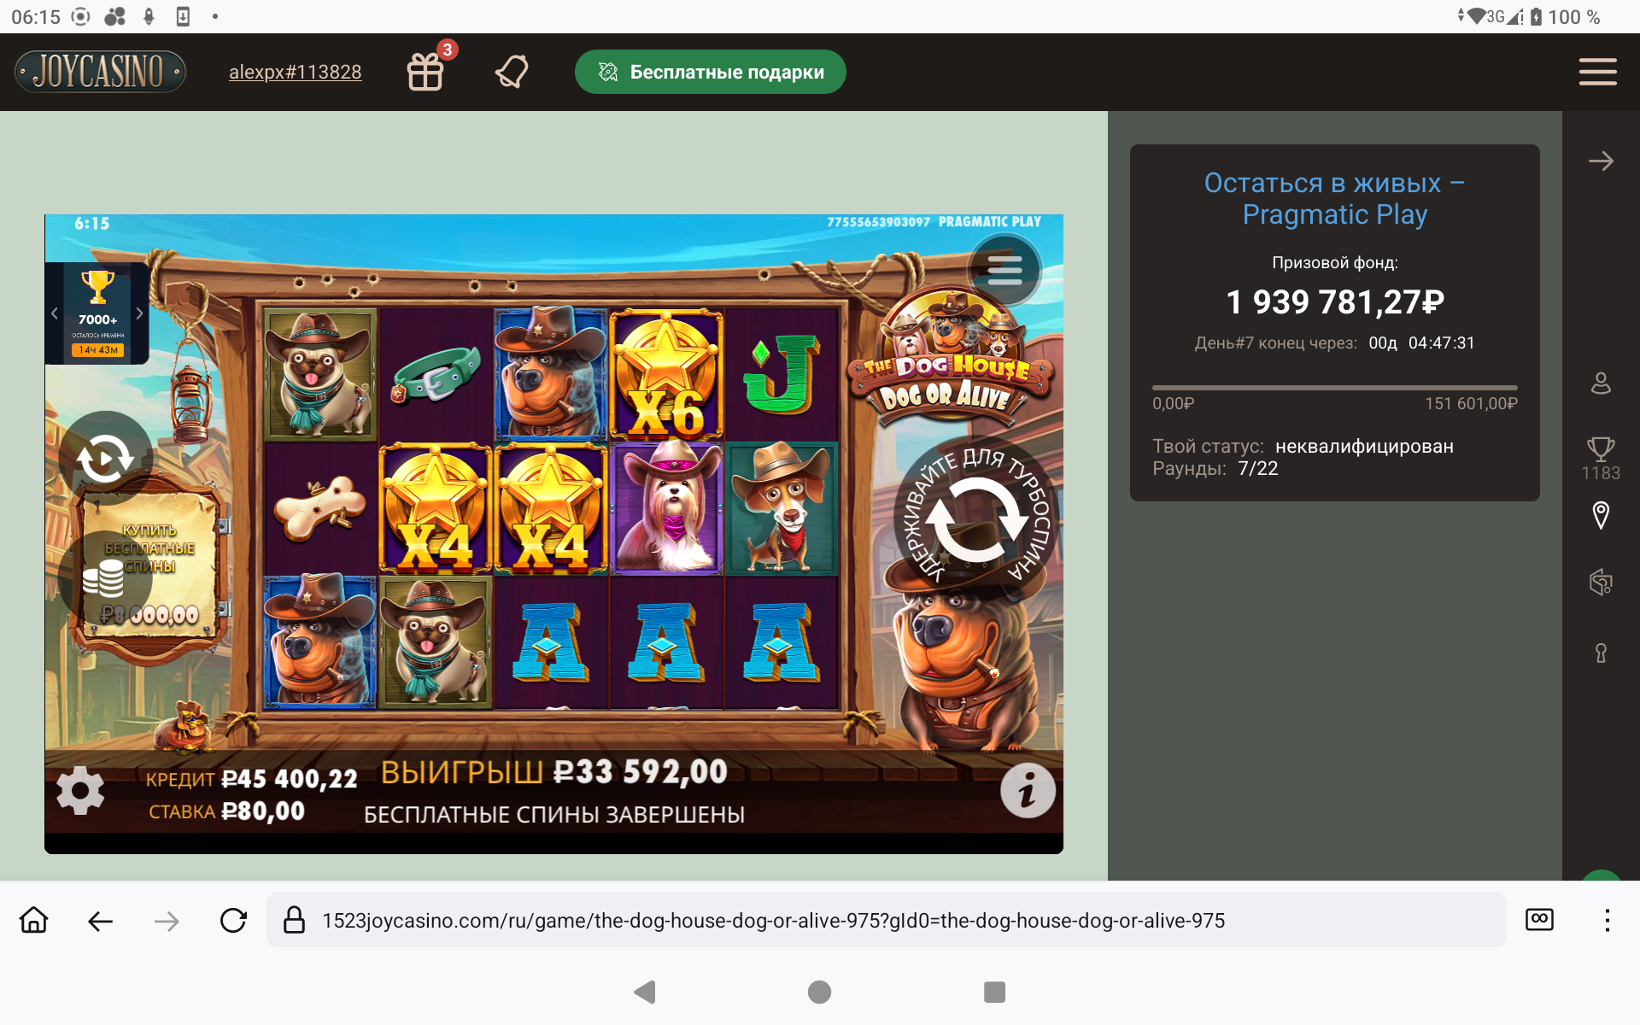Click the Бесплатные подарки button
This screenshot has width=1640, height=1025.
click(x=711, y=72)
